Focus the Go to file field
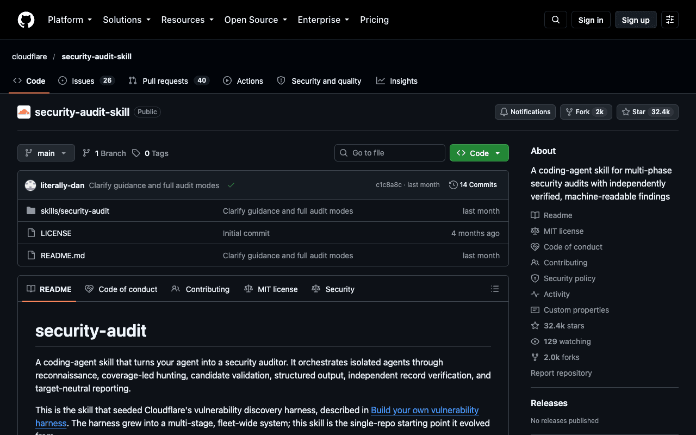This screenshot has width=696, height=435. 390,153
